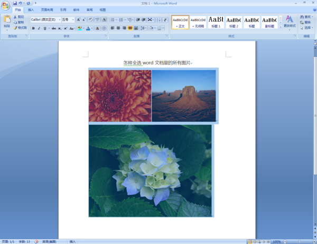The width and height of the screenshot is (317, 244).
Task: Apply the 副标题 style
Action: point(269,22)
